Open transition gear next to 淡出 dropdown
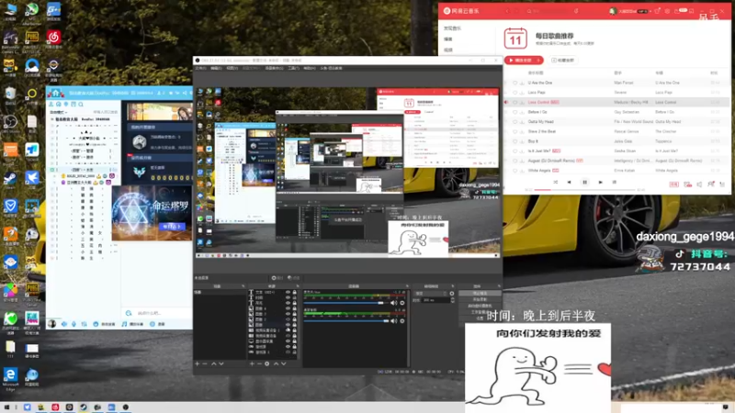Viewport: 735px width, 413px height. click(452, 294)
